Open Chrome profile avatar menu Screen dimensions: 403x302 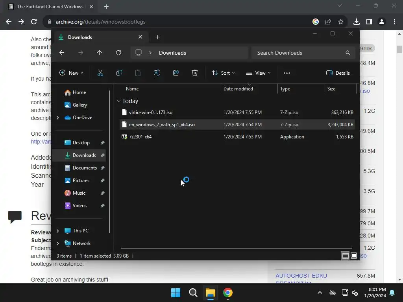pyautogui.click(x=382, y=22)
